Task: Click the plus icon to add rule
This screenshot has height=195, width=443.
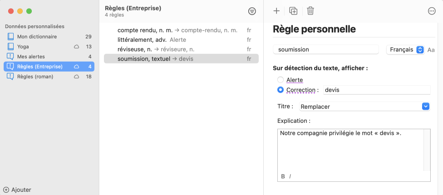Action: click(x=276, y=11)
